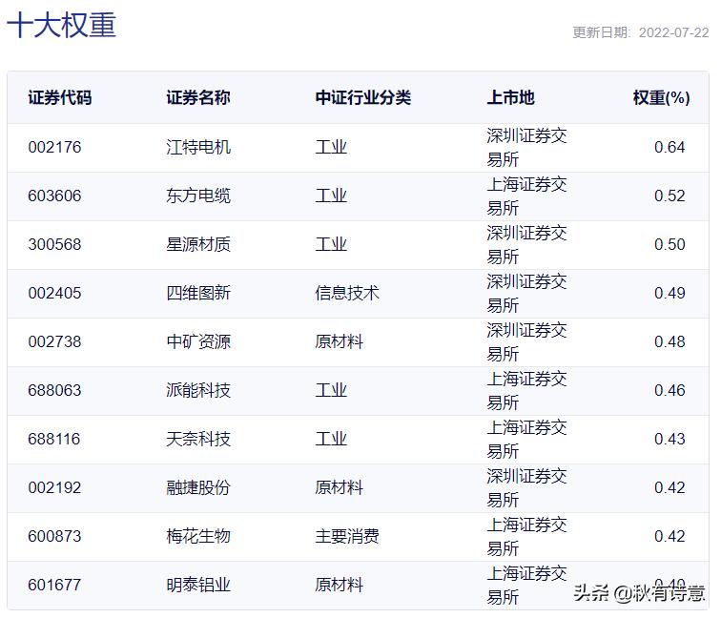This screenshot has height=618, width=721.
Task: Click the weight value 0.48
Action: tap(669, 342)
